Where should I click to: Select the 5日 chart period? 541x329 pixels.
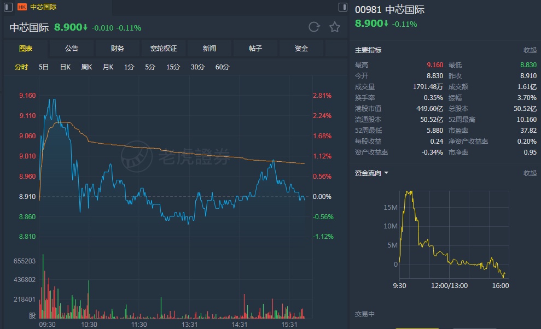coord(44,67)
